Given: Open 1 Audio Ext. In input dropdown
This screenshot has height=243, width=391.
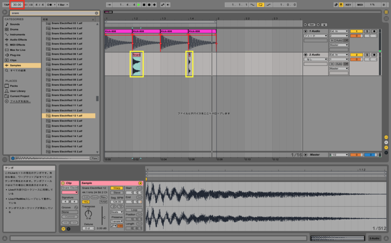Looking at the screenshot, I should [338, 31].
